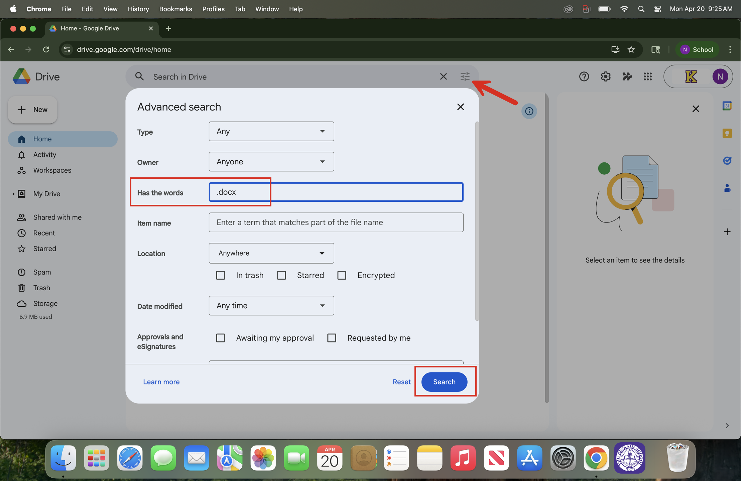
Task: Open the Bookmarks menu in menu bar
Action: [x=175, y=9]
